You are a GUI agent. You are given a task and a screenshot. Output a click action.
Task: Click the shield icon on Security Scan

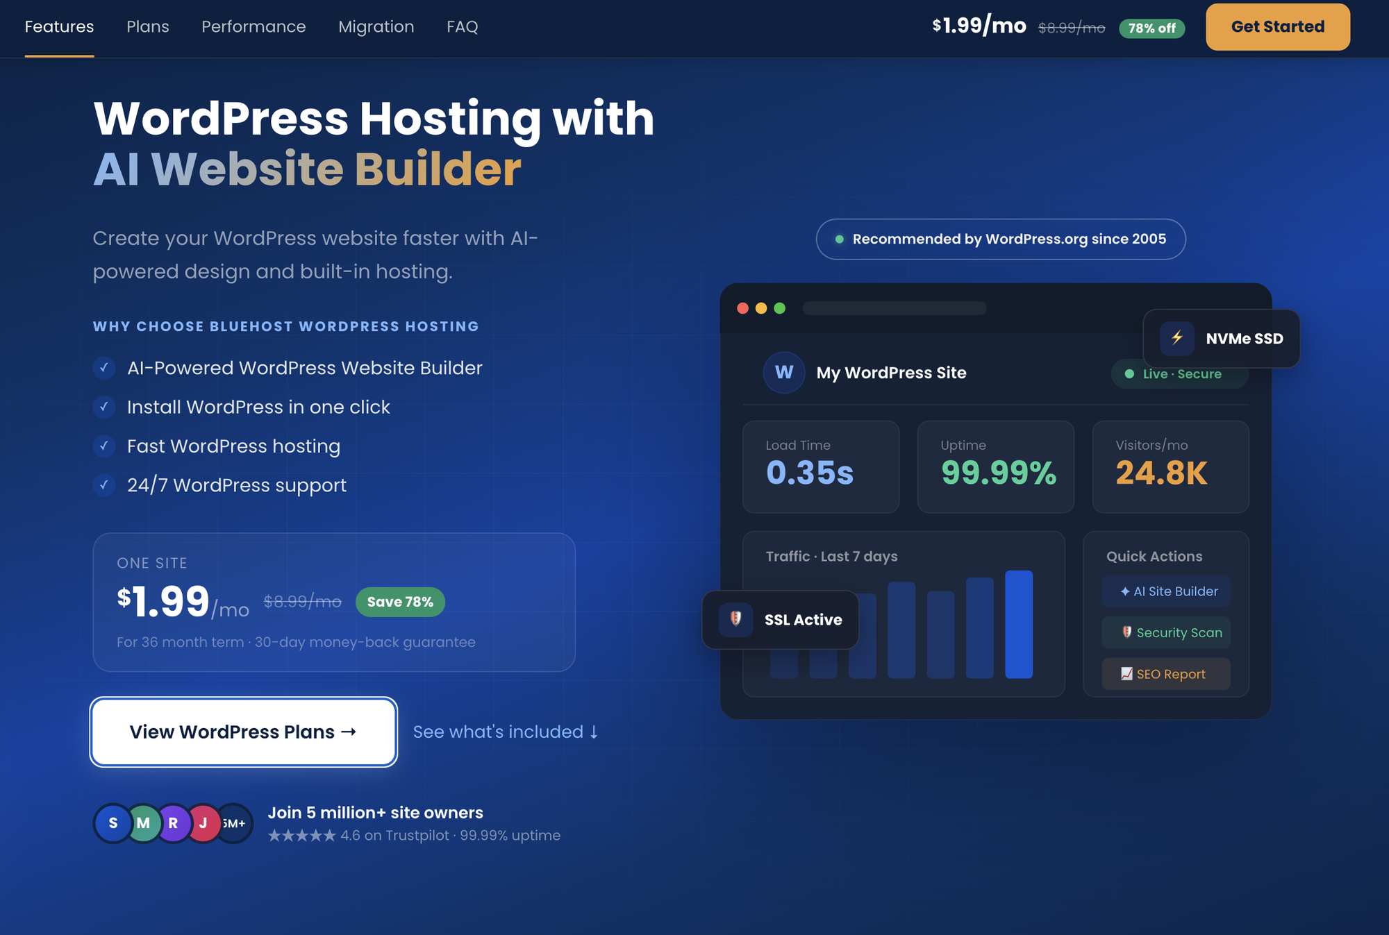coord(1127,632)
